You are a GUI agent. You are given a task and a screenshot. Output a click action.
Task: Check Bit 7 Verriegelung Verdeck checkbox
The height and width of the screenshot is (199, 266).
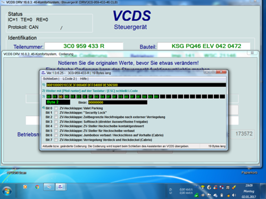[x=56, y=140]
